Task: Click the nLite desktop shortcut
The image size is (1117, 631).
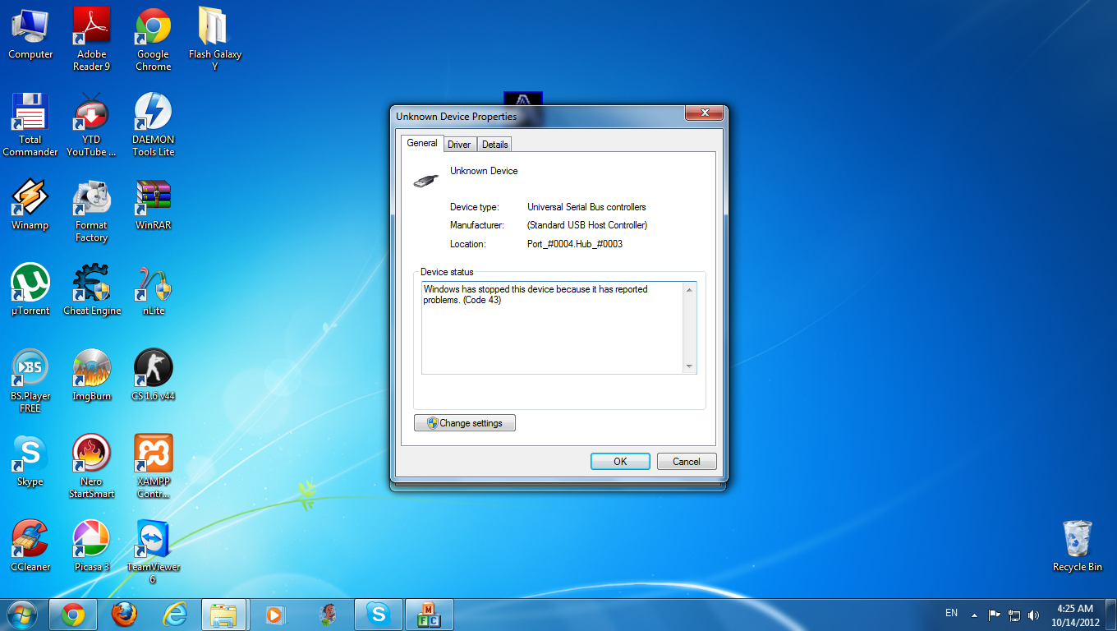Action: [x=154, y=291]
